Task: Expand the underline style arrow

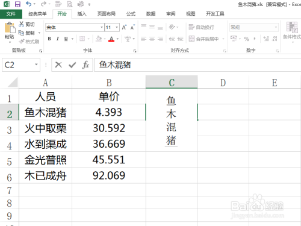Action: tap(72, 39)
